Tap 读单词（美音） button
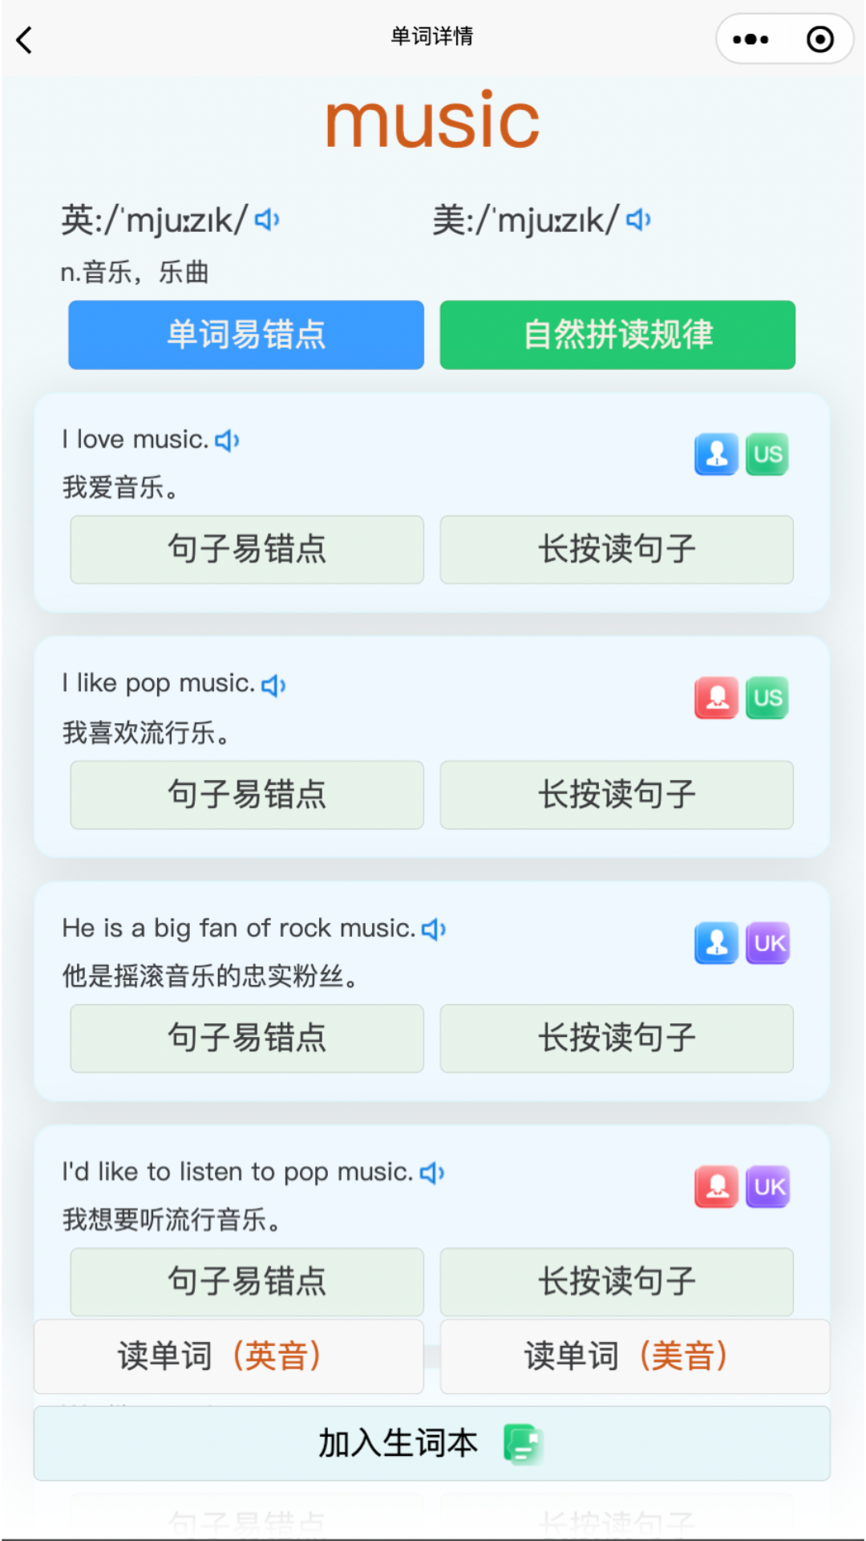The image size is (866, 1541). pyautogui.click(x=635, y=1356)
